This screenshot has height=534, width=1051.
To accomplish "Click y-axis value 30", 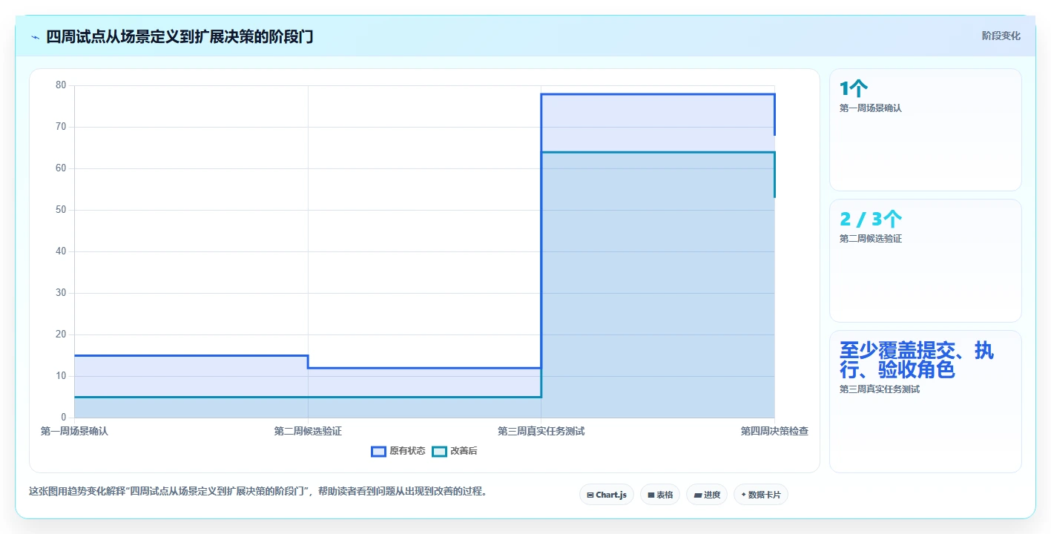I will tap(61, 293).
